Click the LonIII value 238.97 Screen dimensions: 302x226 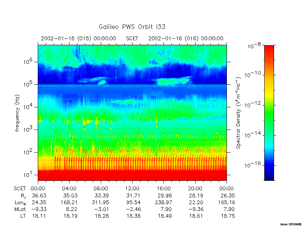coord(163,202)
